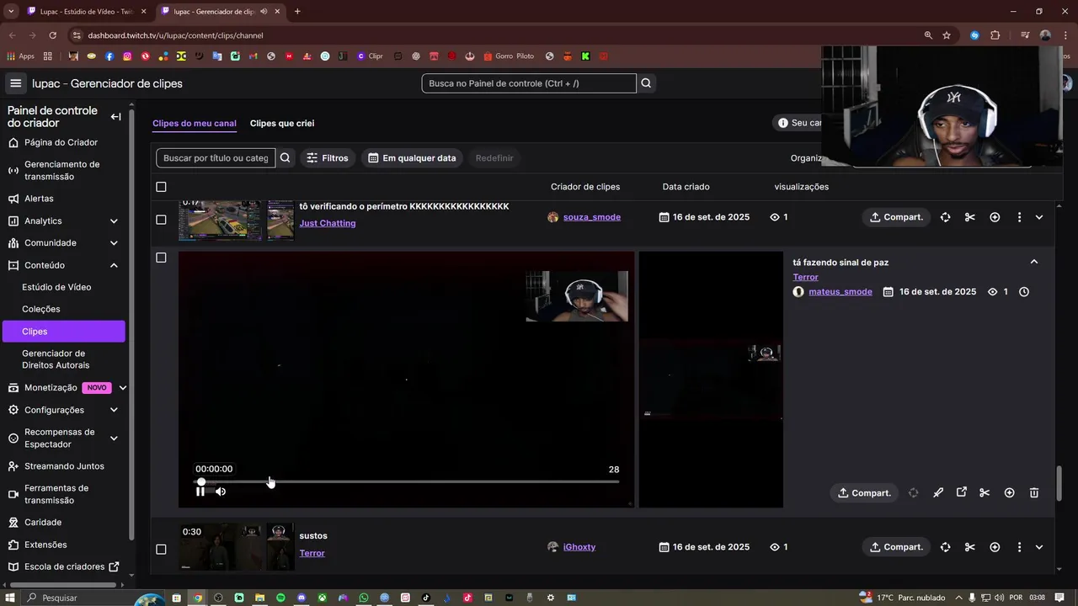Open Estúdio de Vídeo in sidebar
Viewport: 1078px width, 606px height.
click(x=56, y=287)
